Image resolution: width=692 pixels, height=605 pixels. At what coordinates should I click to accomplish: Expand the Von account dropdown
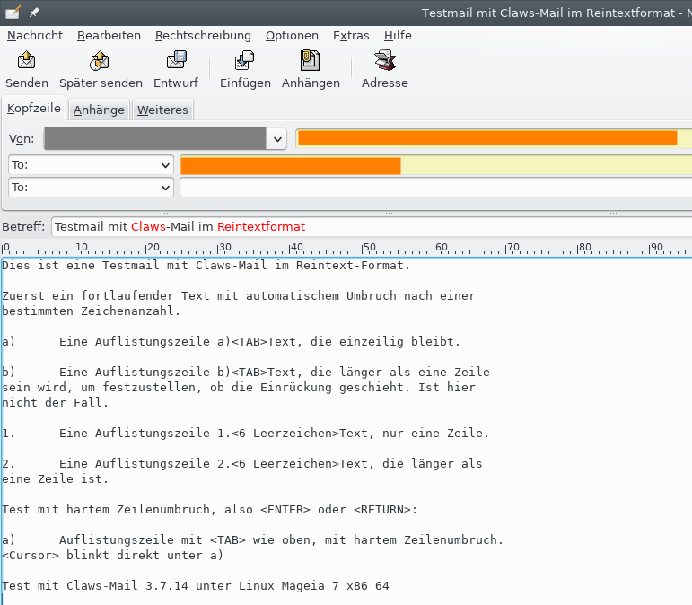tap(277, 139)
